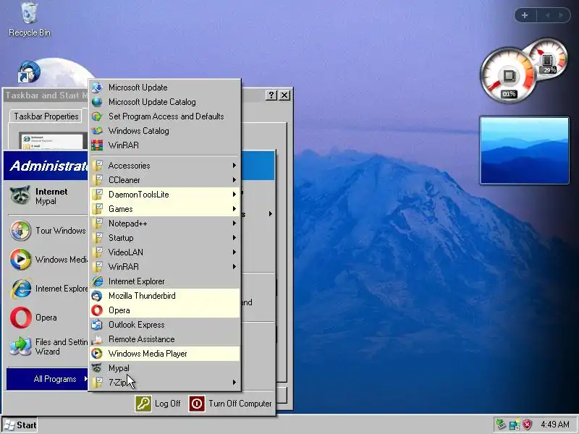Click the Windows Media Player icon in programs list
The height and width of the screenshot is (434, 579).
(x=97, y=354)
